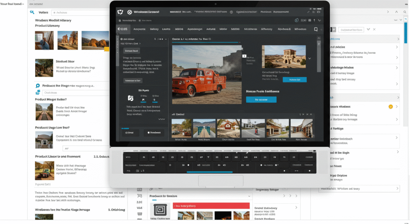Select the last tab in dark navigation bar
This screenshot has width=410, height=224.
pyautogui.click(x=300, y=29)
